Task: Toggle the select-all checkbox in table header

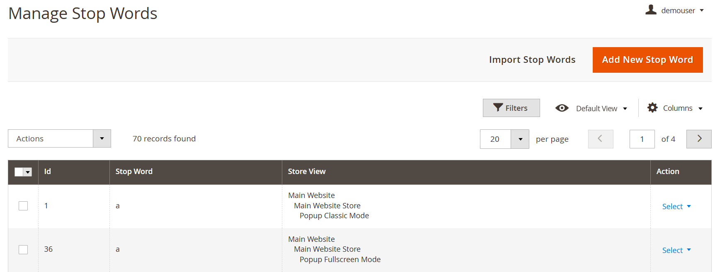Action: point(19,172)
